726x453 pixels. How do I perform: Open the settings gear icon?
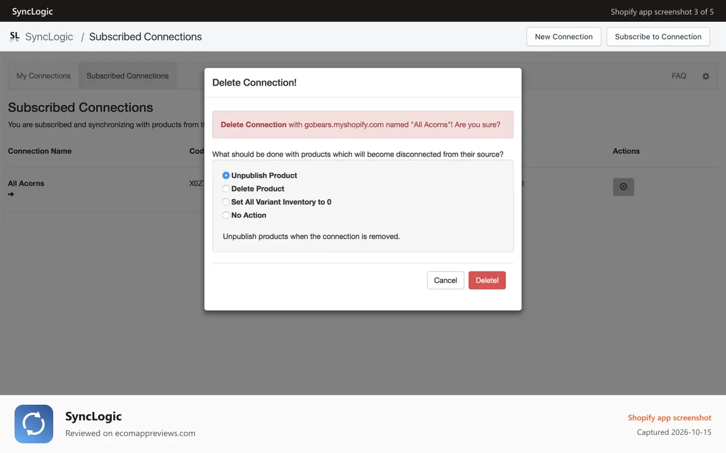(x=705, y=77)
